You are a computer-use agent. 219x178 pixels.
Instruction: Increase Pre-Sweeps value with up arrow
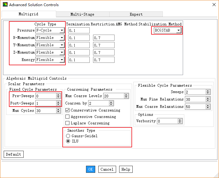(58, 95)
